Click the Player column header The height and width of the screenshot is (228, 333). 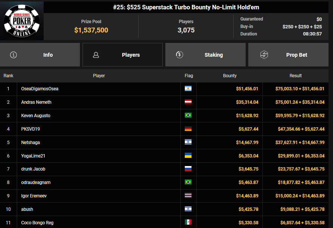pos(99,76)
